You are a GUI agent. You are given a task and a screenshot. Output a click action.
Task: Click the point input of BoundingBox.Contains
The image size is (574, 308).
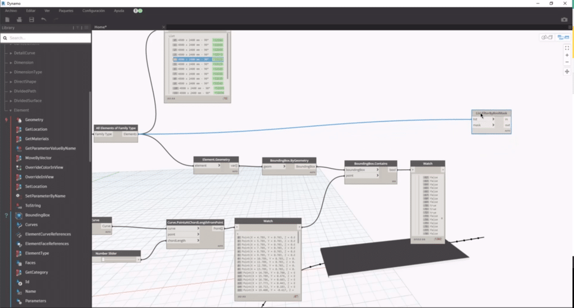click(362, 176)
